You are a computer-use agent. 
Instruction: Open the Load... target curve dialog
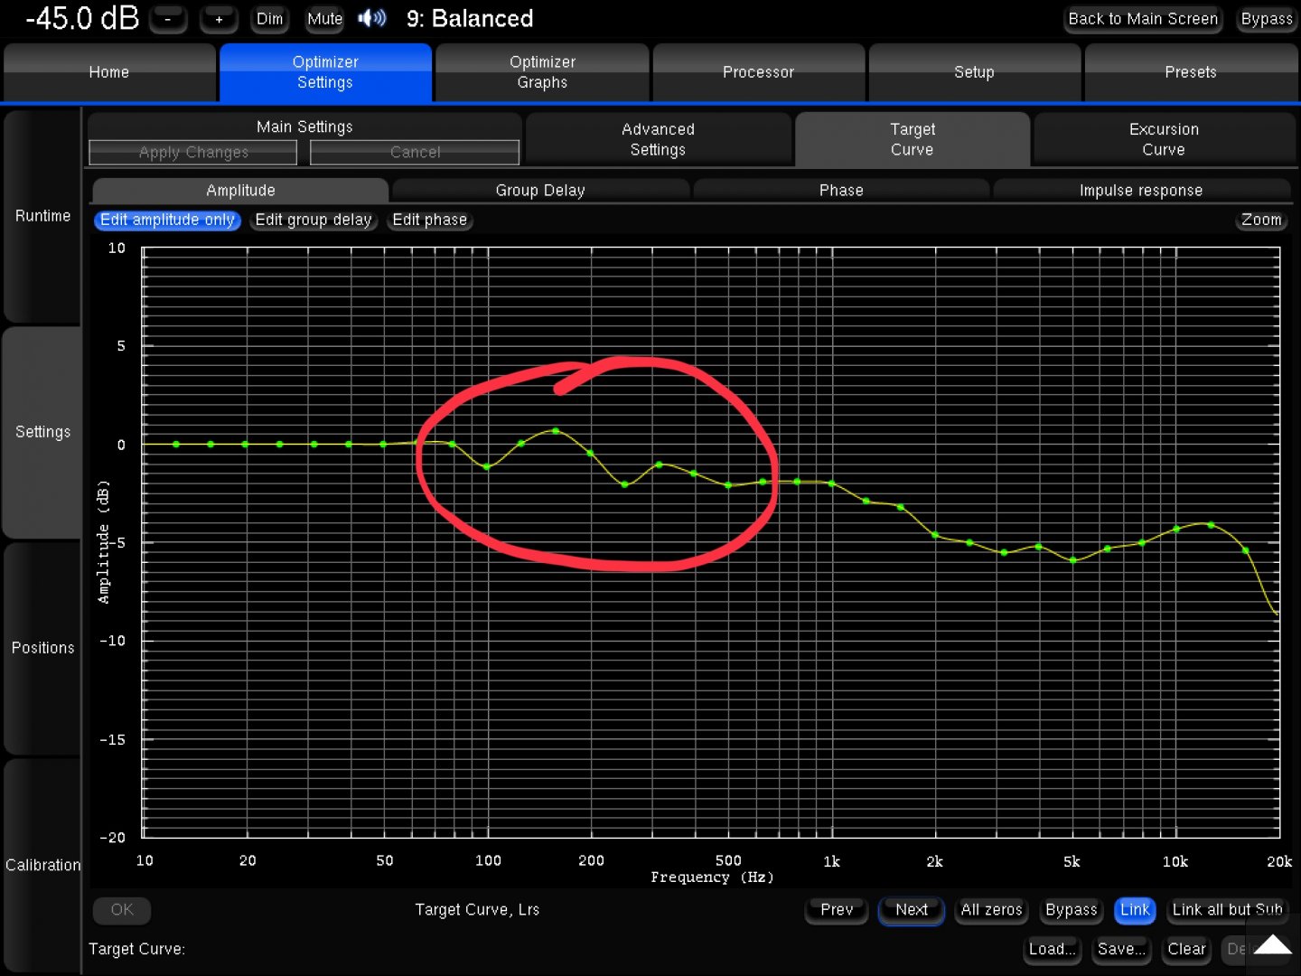pyautogui.click(x=1052, y=949)
